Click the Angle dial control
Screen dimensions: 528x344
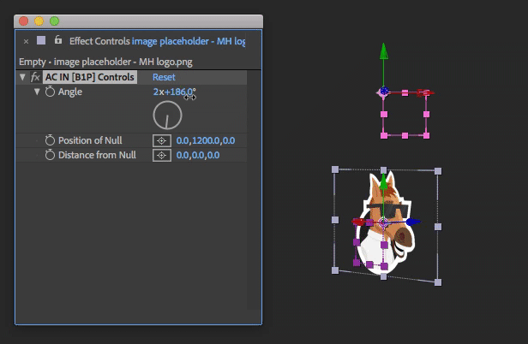click(167, 115)
